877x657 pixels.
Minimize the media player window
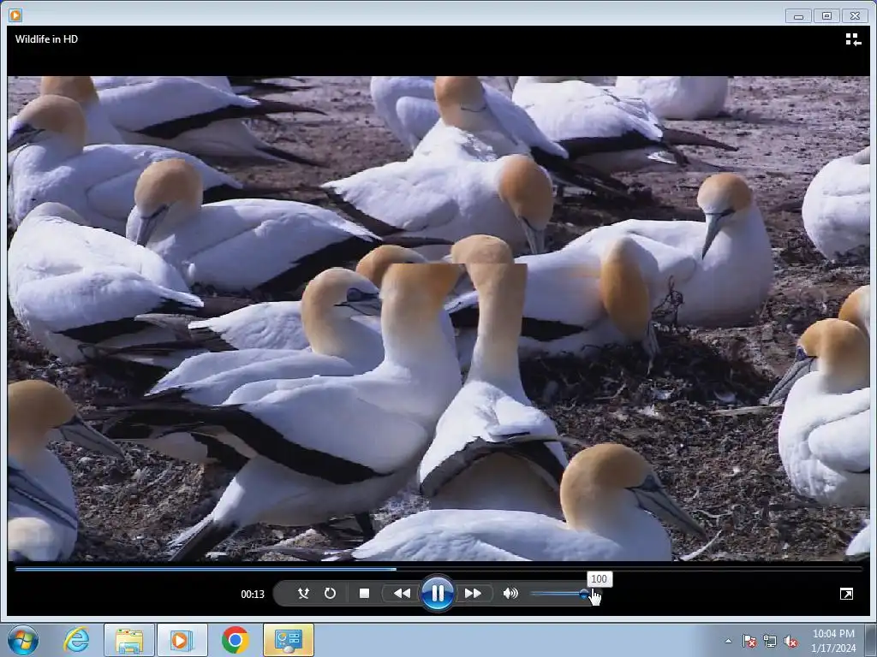798,16
